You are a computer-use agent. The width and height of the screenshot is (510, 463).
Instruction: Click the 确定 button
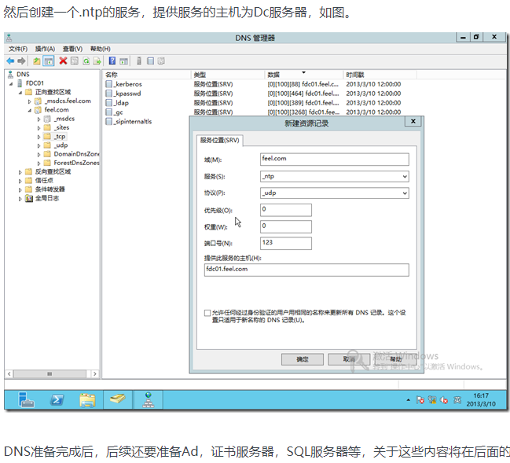pos(303,359)
